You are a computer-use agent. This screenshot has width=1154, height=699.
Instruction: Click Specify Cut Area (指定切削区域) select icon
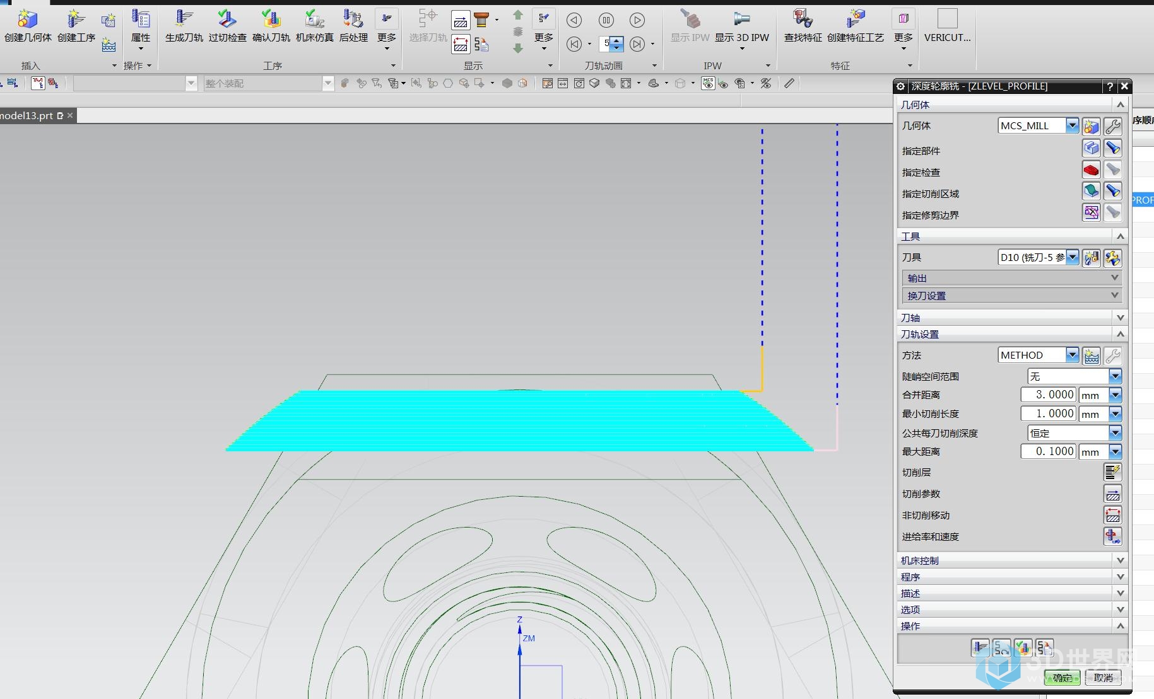pos(1091,191)
